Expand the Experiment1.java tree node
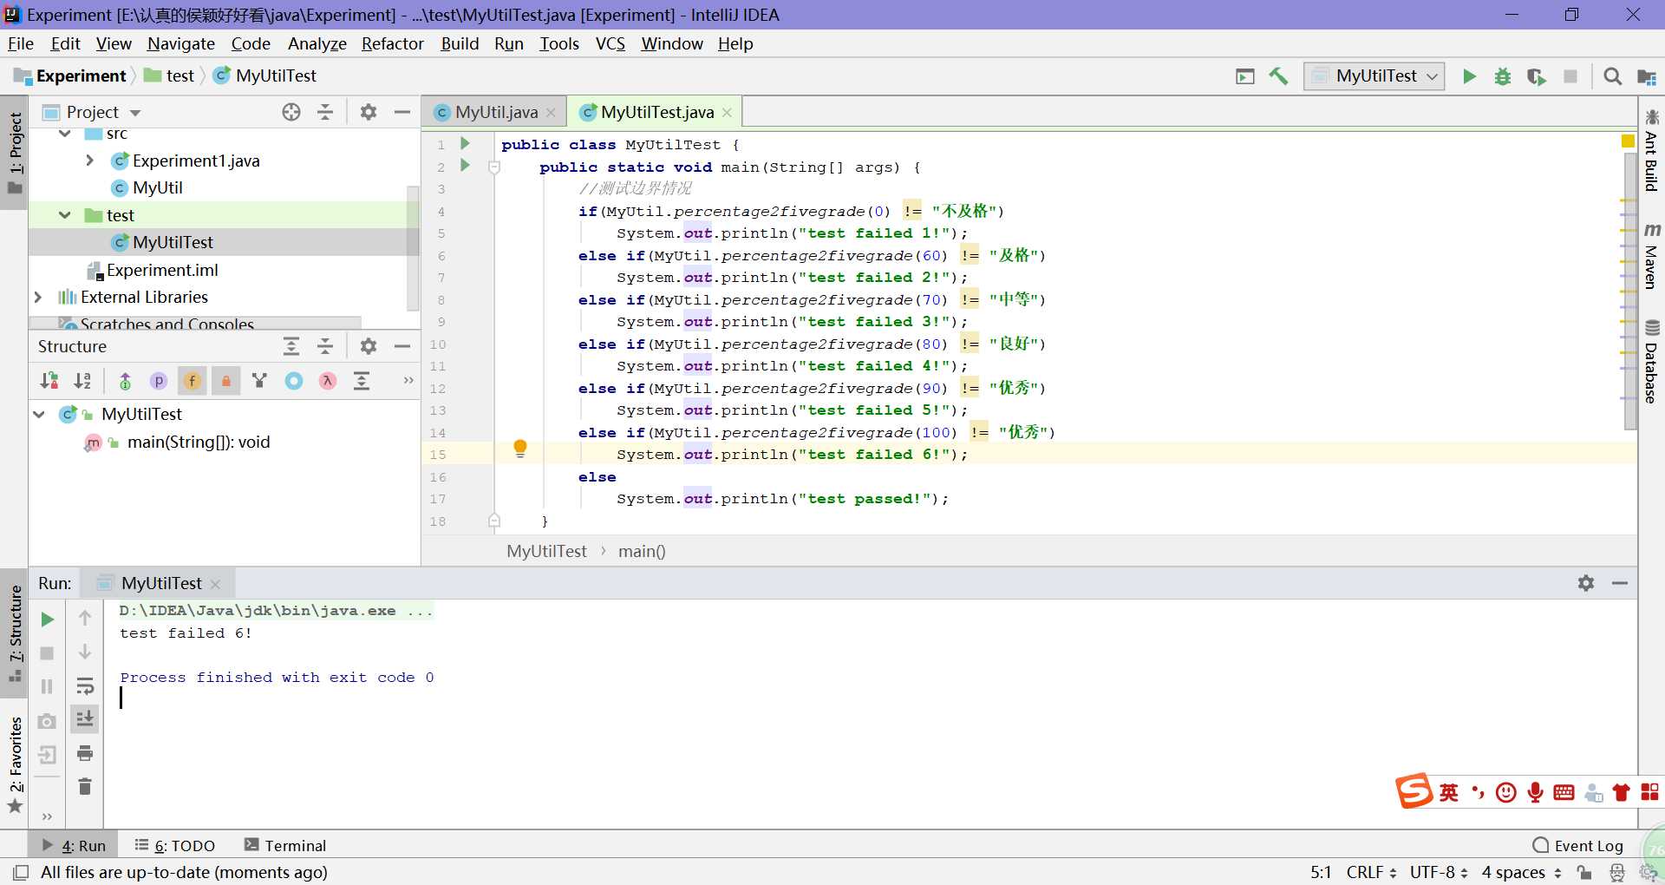The image size is (1665, 885). click(89, 161)
